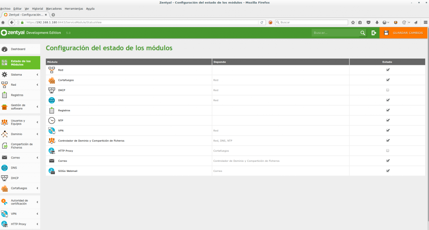Screen dimensions: 429x230
Task: Open Estado de los Módulos sidebar item
Action: pyautogui.click(x=20, y=63)
